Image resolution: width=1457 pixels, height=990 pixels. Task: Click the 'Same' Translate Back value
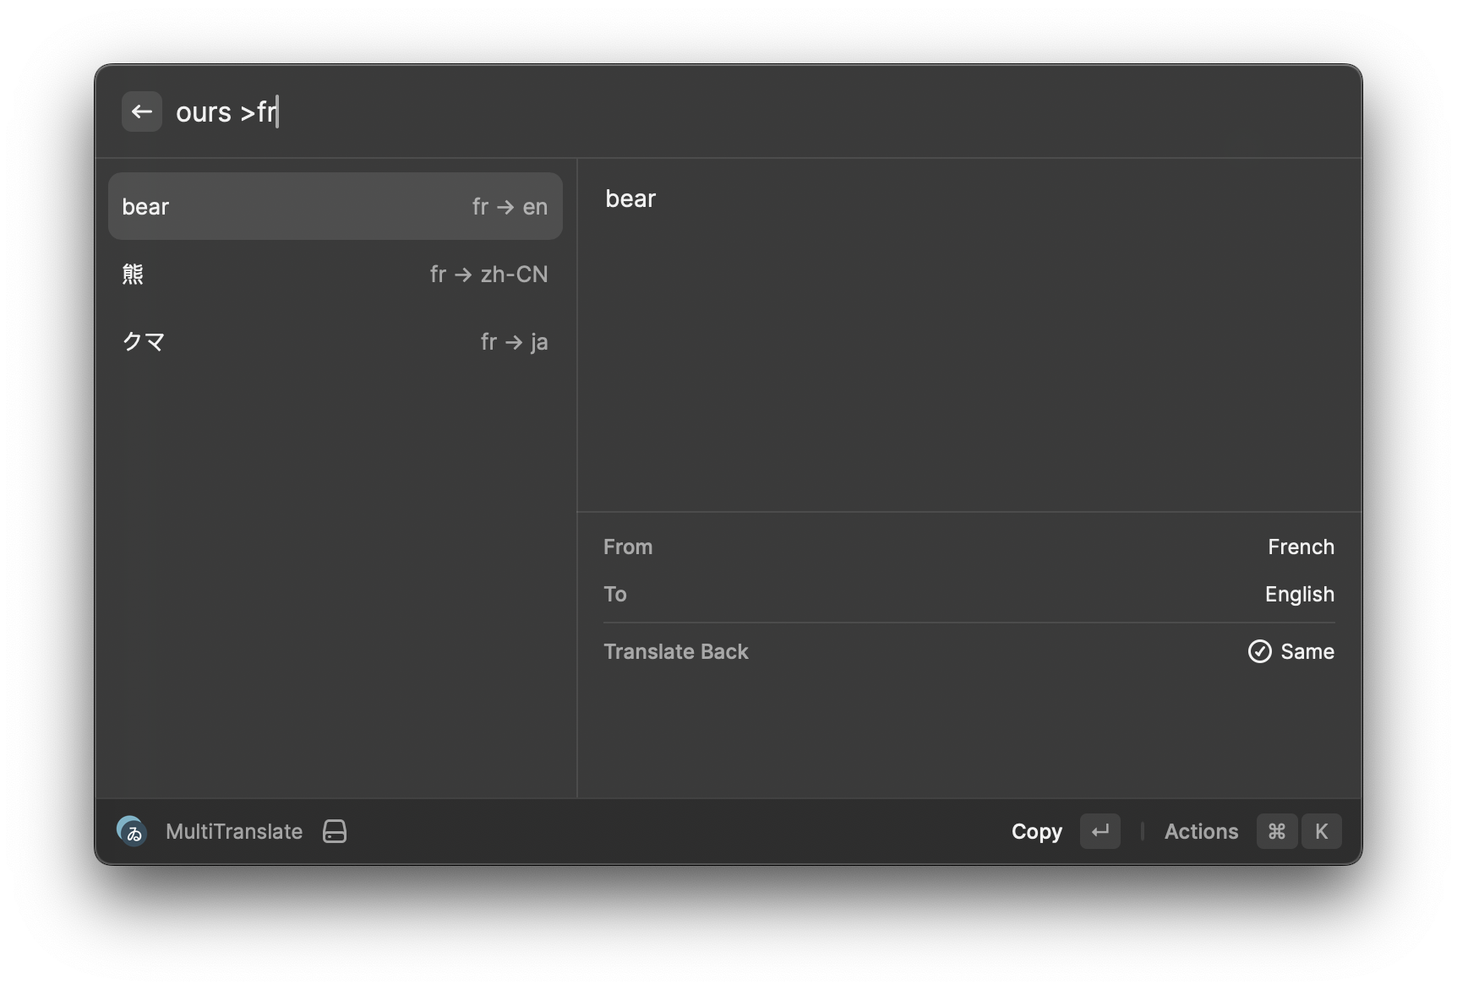pyautogui.click(x=1307, y=651)
